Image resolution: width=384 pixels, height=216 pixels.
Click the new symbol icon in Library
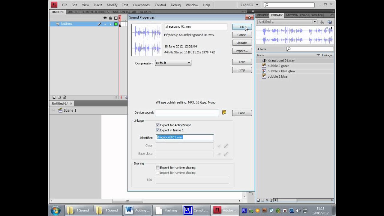click(258, 200)
